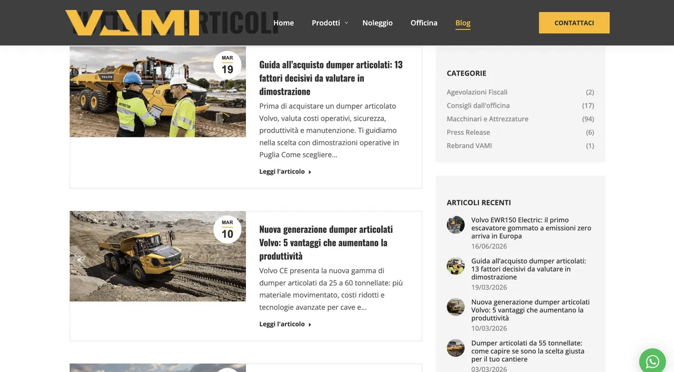Click the date 10/03/2026 in recent articles
The width and height of the screenshot is (674, 372).
pos(489,328)
